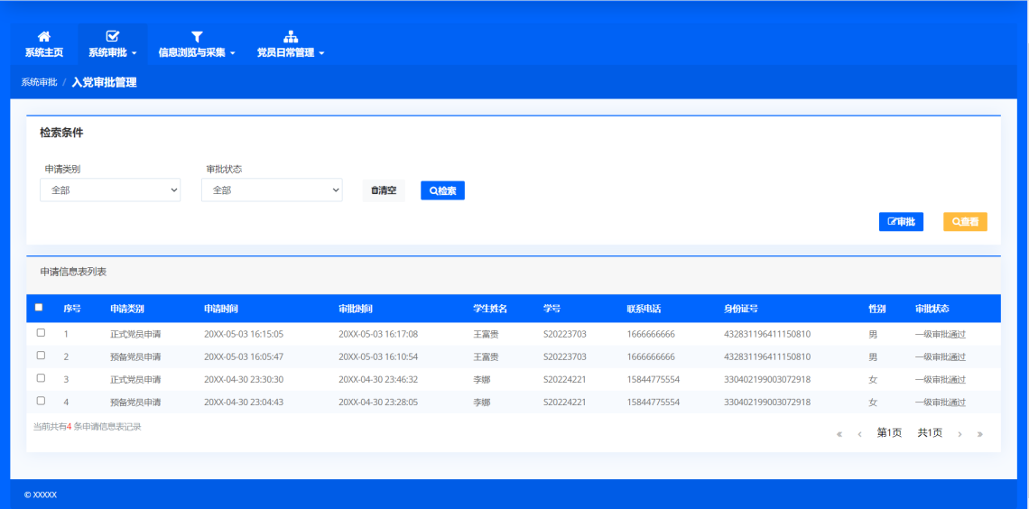This screenshot has height=509, width=1029.
Task: Click the 审批时间 column header
Action: [x=356, y=309]
